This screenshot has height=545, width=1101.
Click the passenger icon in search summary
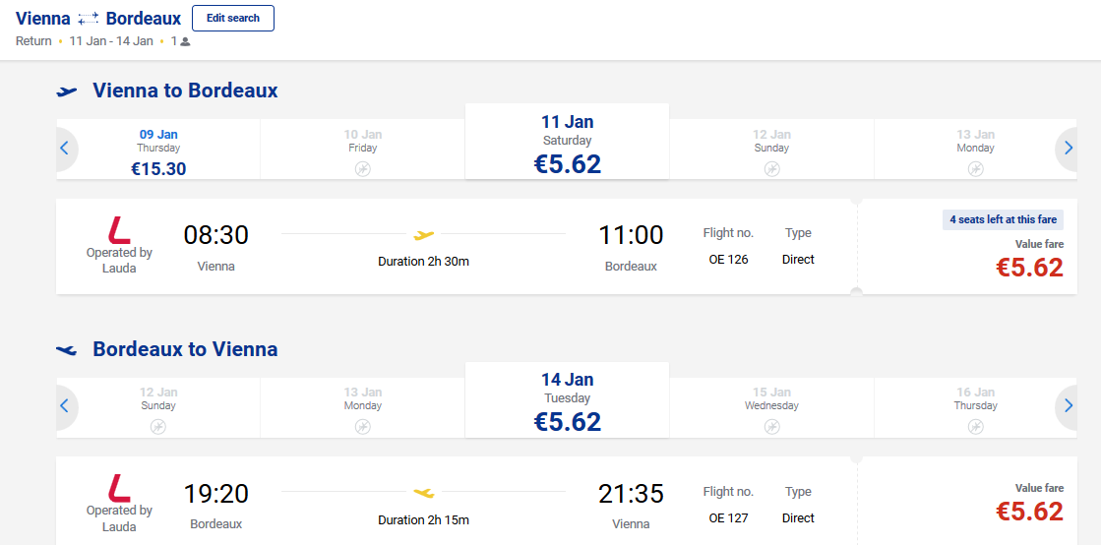point(185,41)
